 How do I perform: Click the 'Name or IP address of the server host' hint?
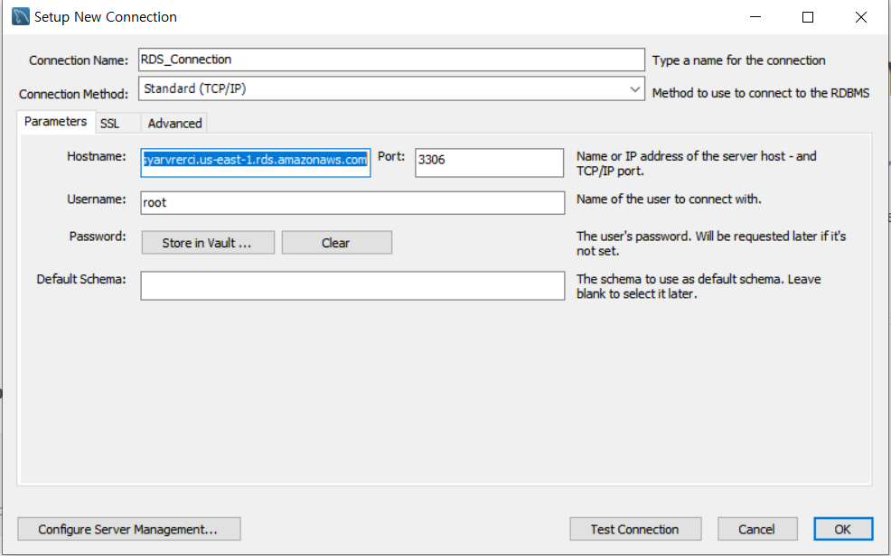point(696,163)
